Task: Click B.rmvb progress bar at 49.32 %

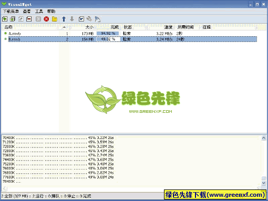Action: [108, 39]
